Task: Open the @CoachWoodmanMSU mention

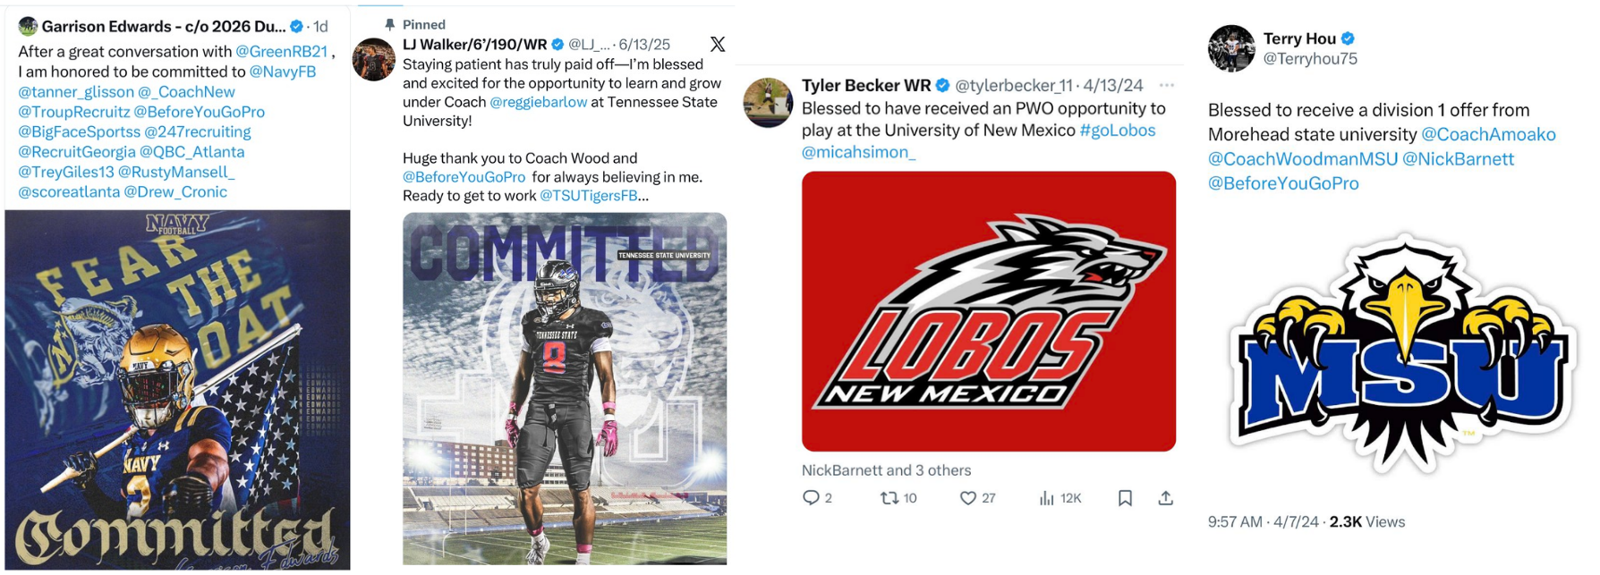Action: click(1302, 158)
